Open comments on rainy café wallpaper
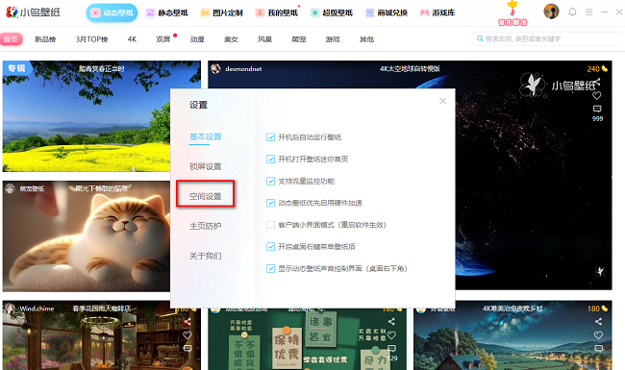This screenshot has width=625, height=370. 187,349
